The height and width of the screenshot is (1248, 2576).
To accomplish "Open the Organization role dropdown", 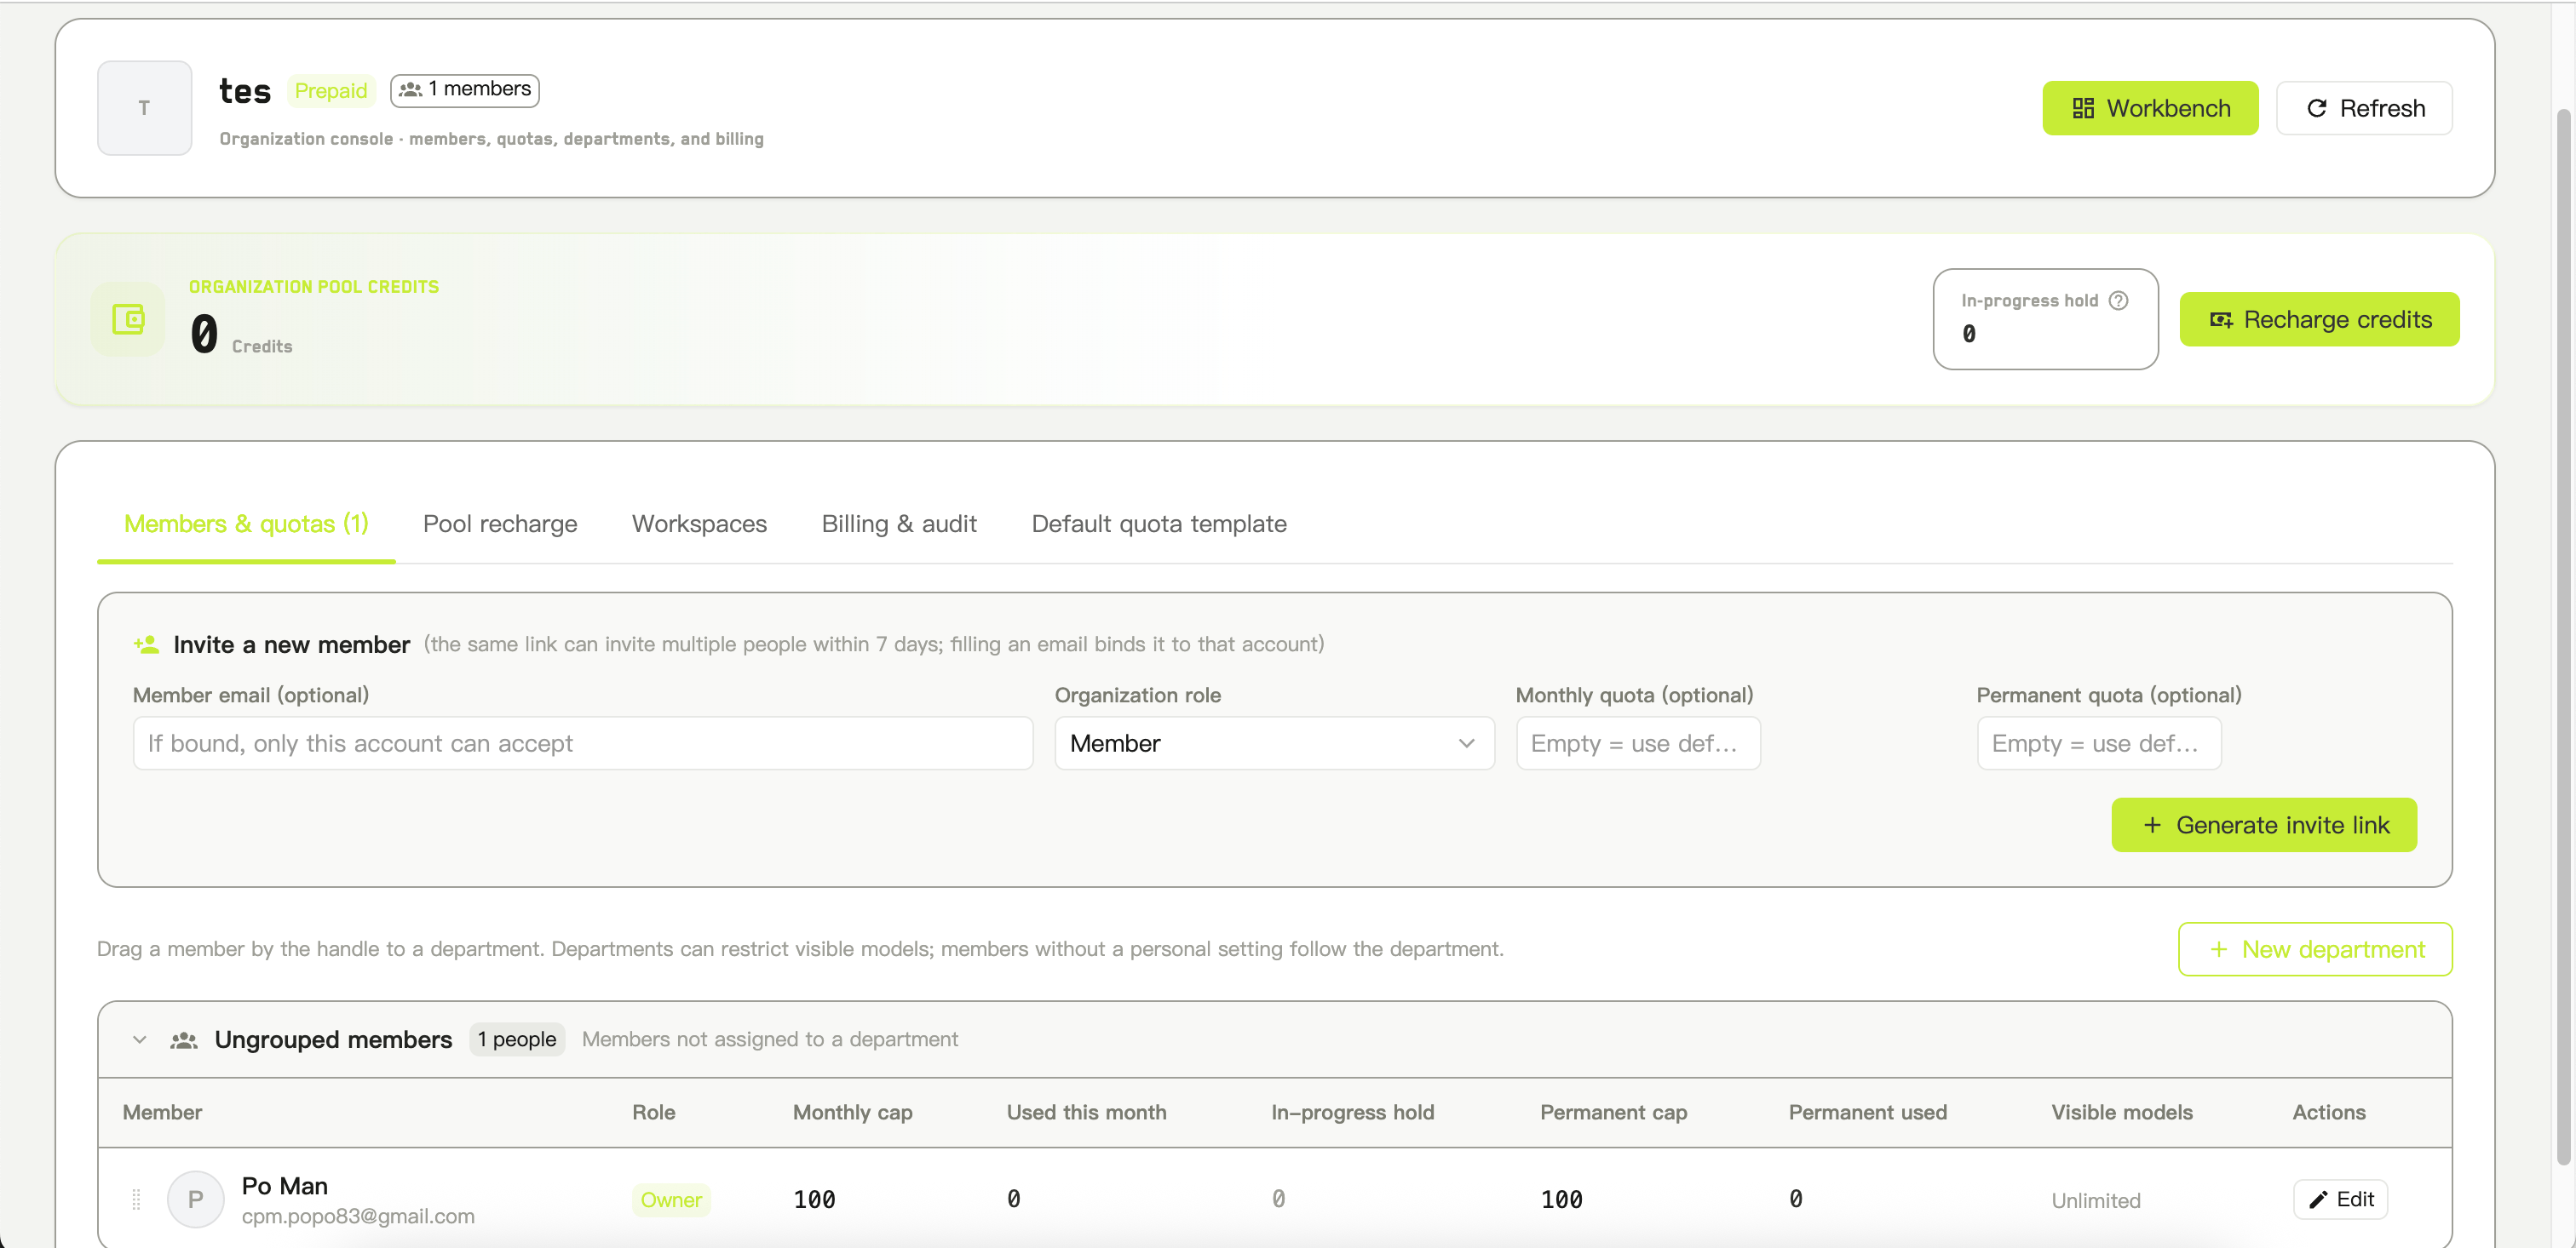I will 1274,743.
